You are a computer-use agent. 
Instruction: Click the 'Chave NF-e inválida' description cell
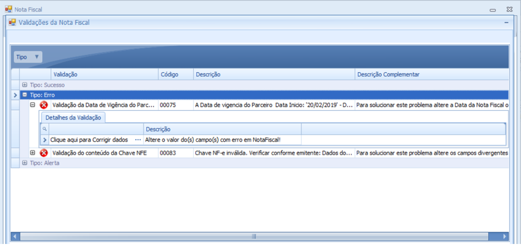click(x=274, y=153)
